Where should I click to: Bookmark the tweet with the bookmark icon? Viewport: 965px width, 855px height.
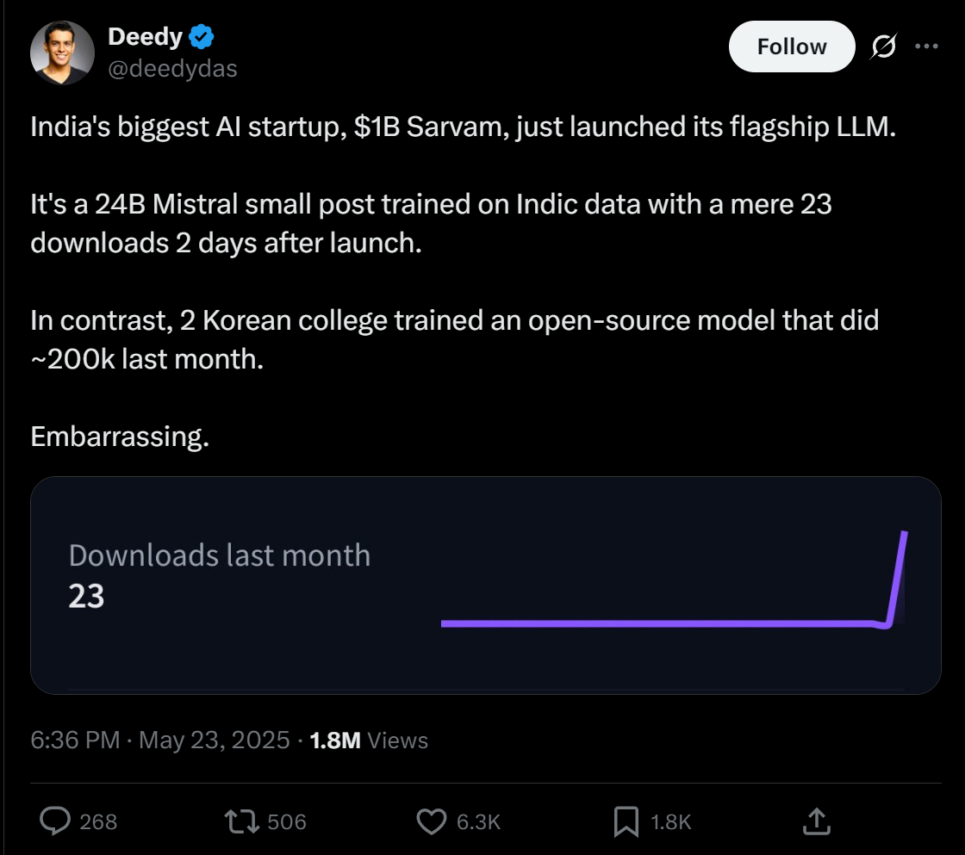626,822
